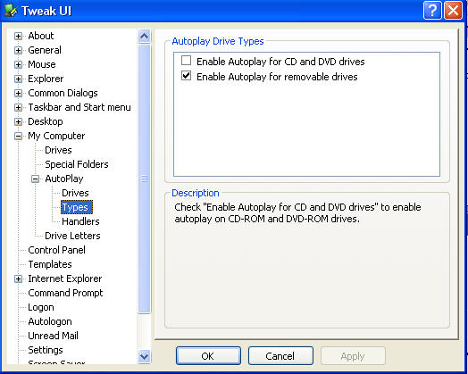The image size is (468, 374).
Task: Click the Cancel button
Action: 280,356
